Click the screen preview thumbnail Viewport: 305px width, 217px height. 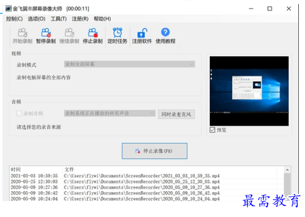coord(249,91)
